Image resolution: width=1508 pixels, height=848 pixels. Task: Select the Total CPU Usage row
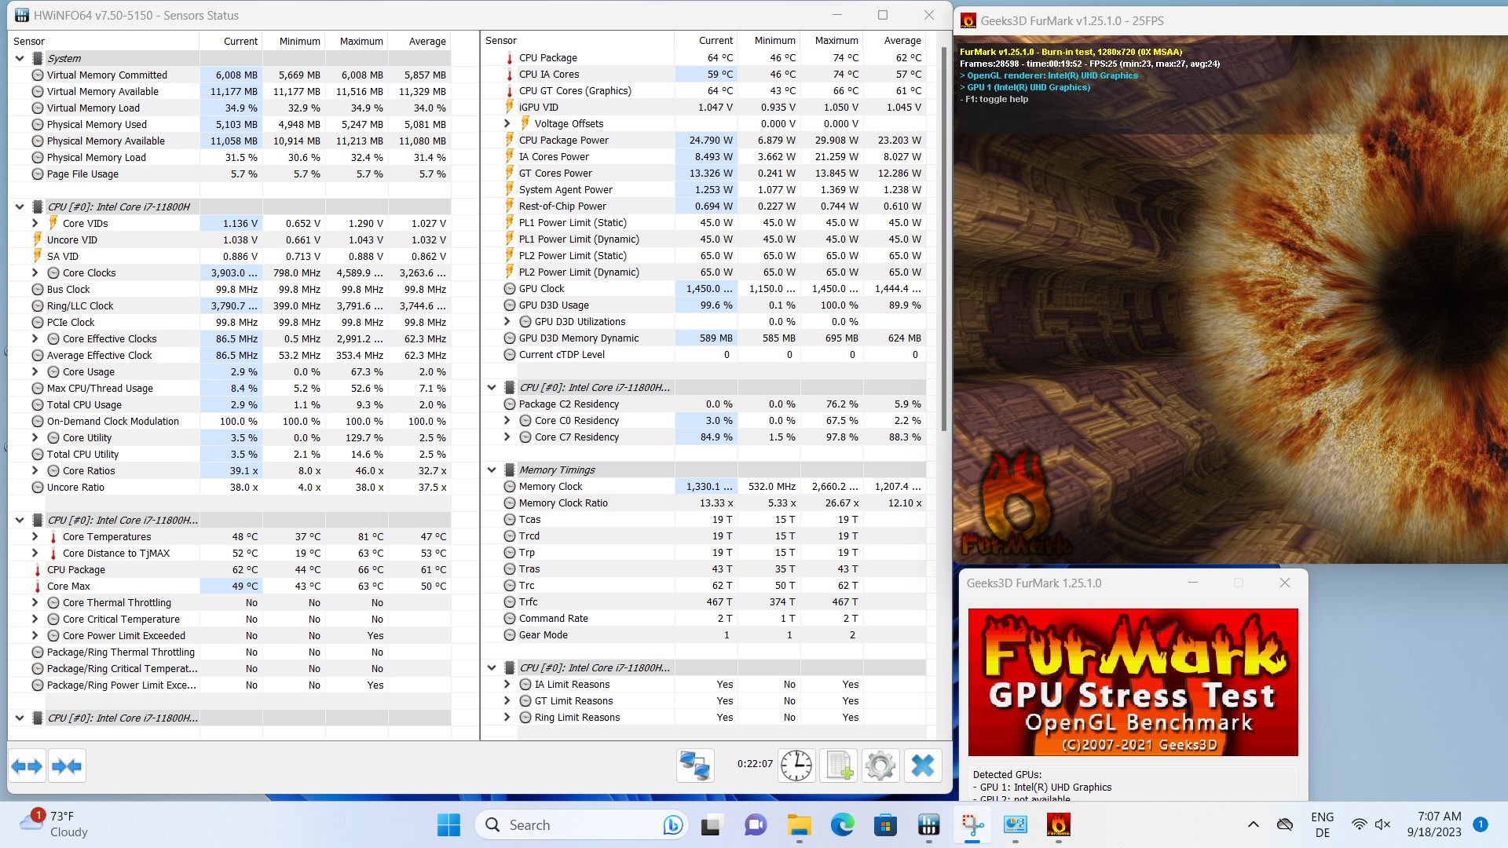coord(229,404)
